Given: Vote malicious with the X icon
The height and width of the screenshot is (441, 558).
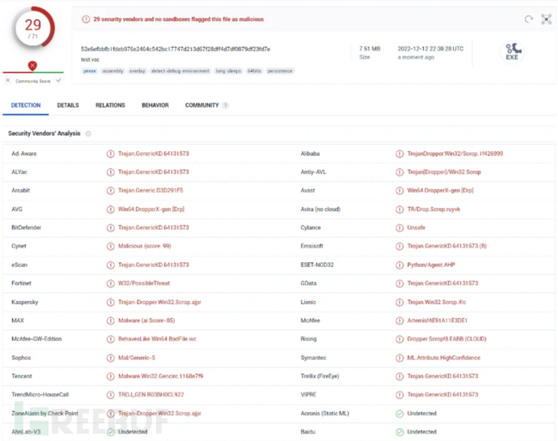Looking at the screenshot, I should click(x=8, y=80).
